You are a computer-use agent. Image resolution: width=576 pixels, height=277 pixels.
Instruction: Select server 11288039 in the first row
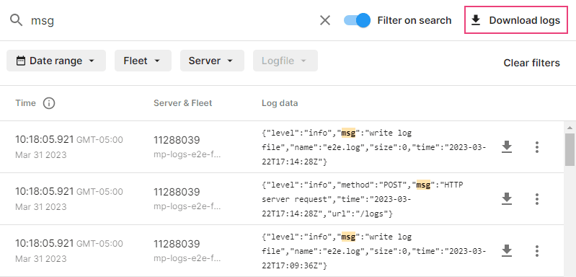pos(177,140)
